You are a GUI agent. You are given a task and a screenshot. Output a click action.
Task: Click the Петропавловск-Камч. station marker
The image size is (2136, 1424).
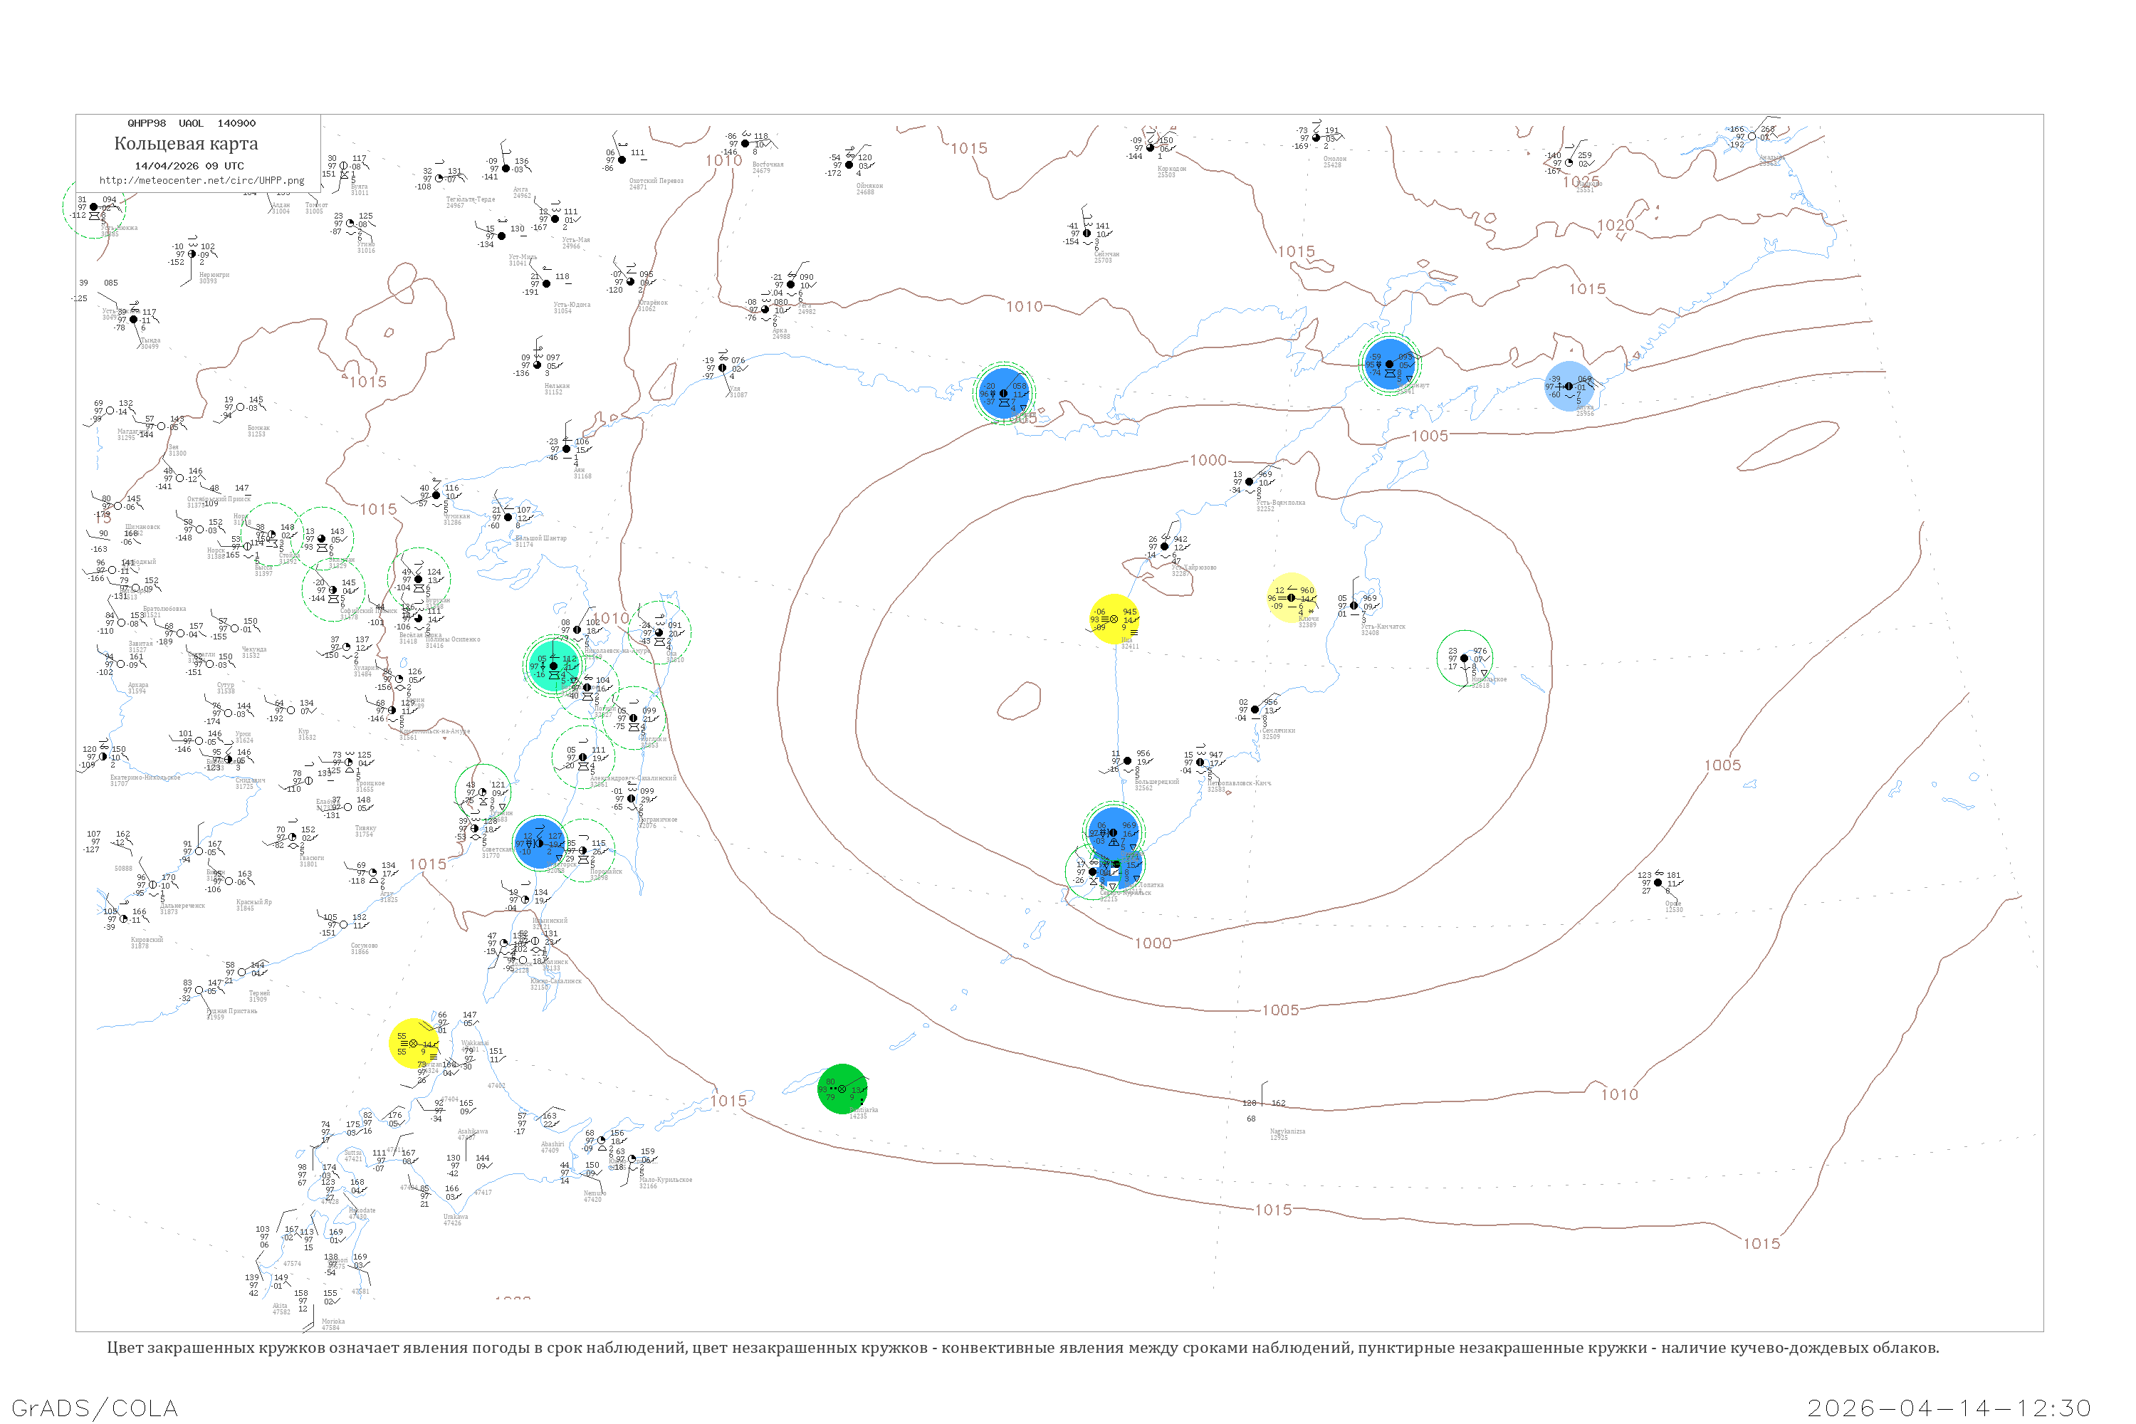[x=1200, y=762]
